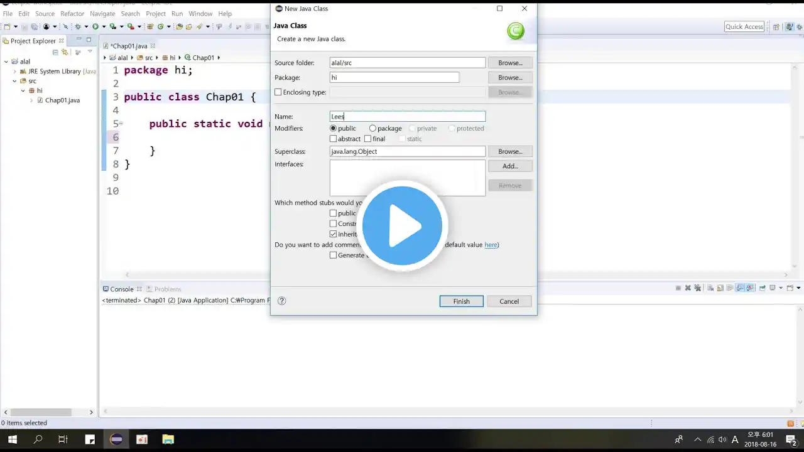Open the notification center icon
This screenshot has width=804, height=452.
pos(791,439)
